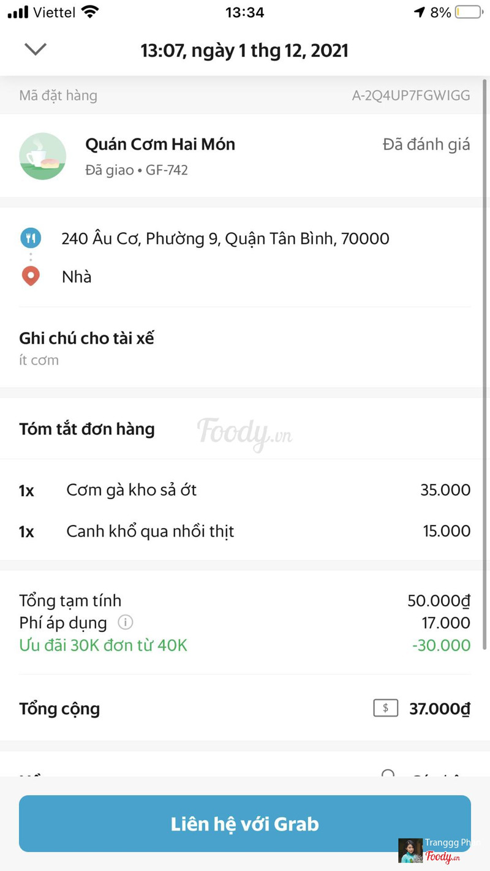Tap the user avatar thumbnail at bottom right
The width and height of the screenshot is (490, 871).
point(410,850)
